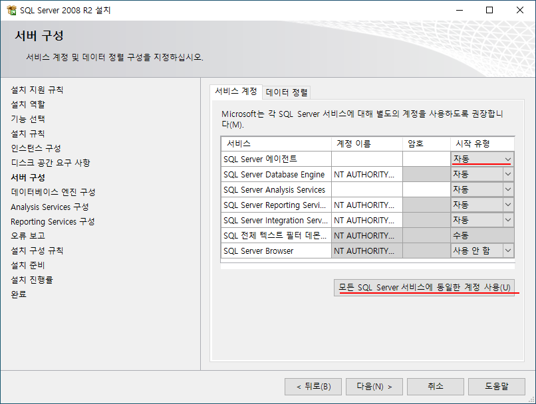Open help with the 도움말 button

(497, 387)
